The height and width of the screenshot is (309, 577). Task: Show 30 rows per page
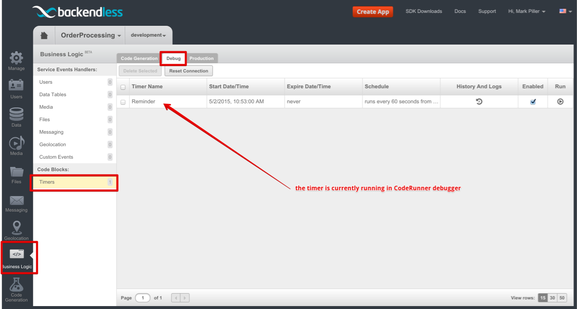552,298
